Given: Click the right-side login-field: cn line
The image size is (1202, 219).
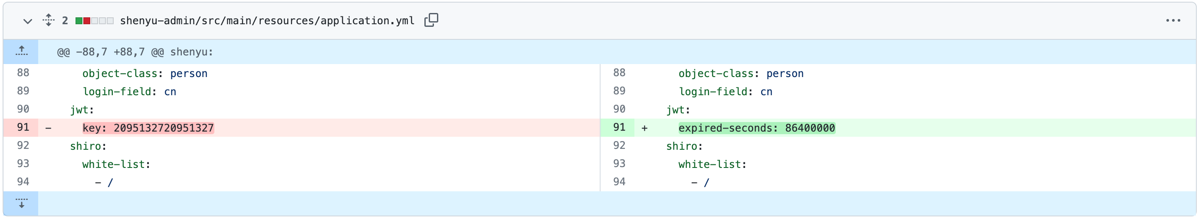Looking at the screenshot, I should pos(725,92).
